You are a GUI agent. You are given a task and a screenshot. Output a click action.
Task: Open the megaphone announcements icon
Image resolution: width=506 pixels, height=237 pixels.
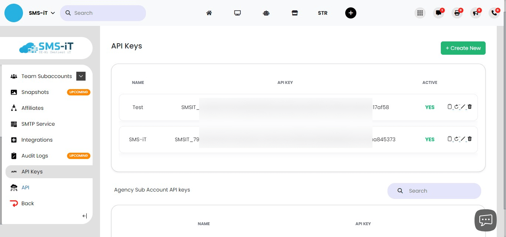(476, 13)
